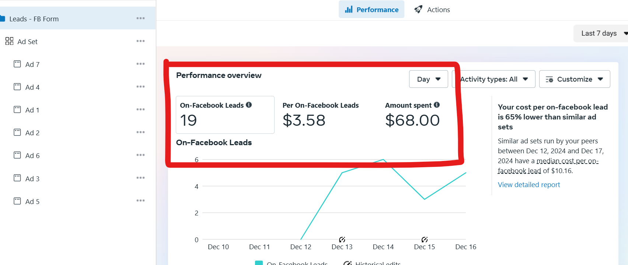Click the historical edit marker at Dec 15
The width and height of the screenshot is (628, 265).
[425, 240]
